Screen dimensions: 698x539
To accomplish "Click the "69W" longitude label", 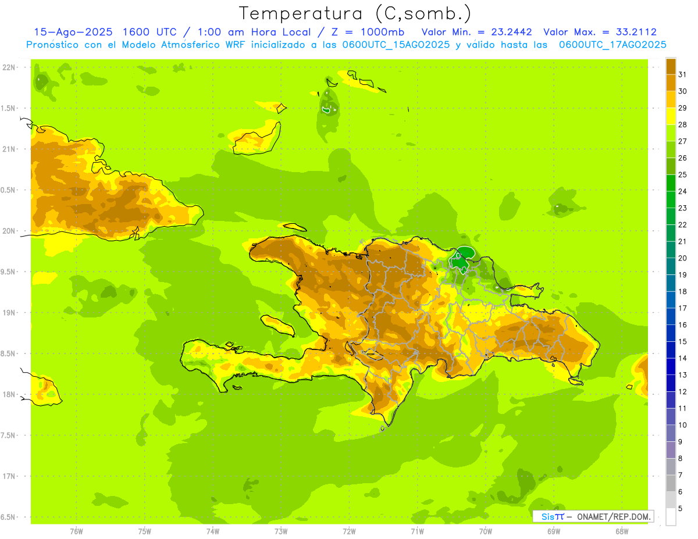I will 554,531.
